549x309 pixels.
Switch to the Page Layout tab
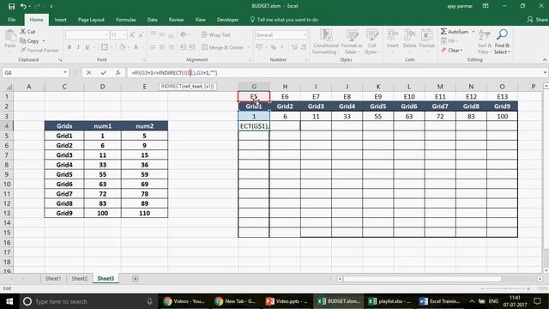[91, 20]
